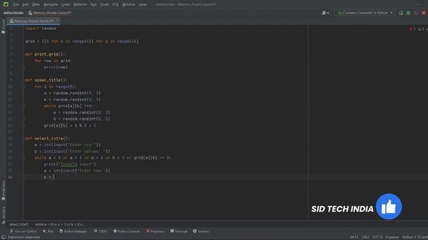The width and height of the screenshot is (428, 240).
Task: Open the VCS menu
Action: click(x=116, y=5)
